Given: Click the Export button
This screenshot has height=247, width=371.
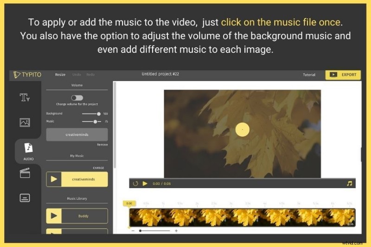Looking at the screenshot, I should [x=343, y=75].
